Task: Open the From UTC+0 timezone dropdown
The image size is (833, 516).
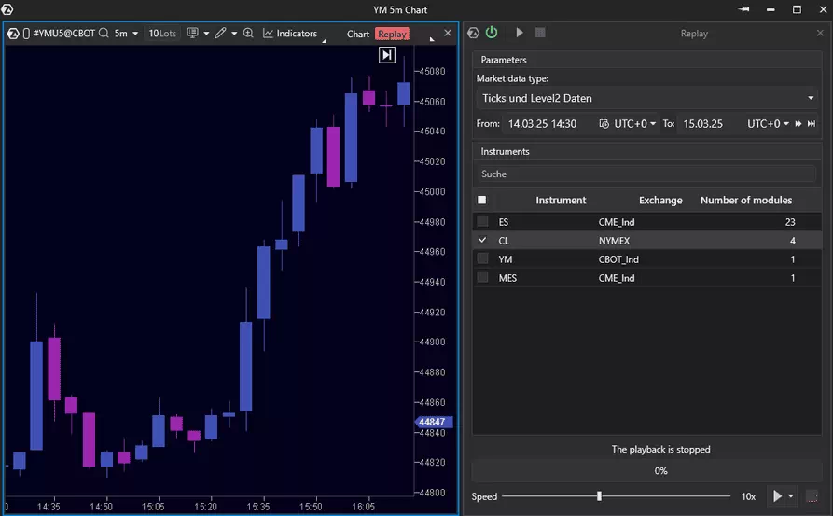Action: tap(634, 124)
